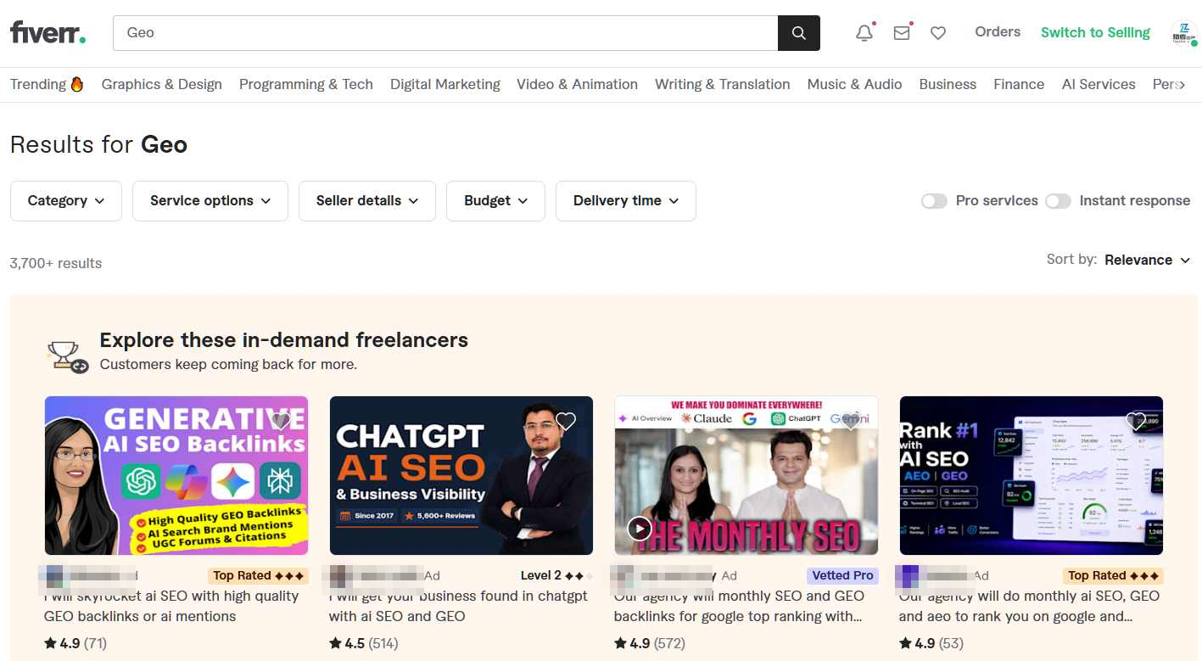The image size is (1202, 661).
Task: Click the 4.5 (514) rating
Action: pyautogui.click(x=364, y=643)
